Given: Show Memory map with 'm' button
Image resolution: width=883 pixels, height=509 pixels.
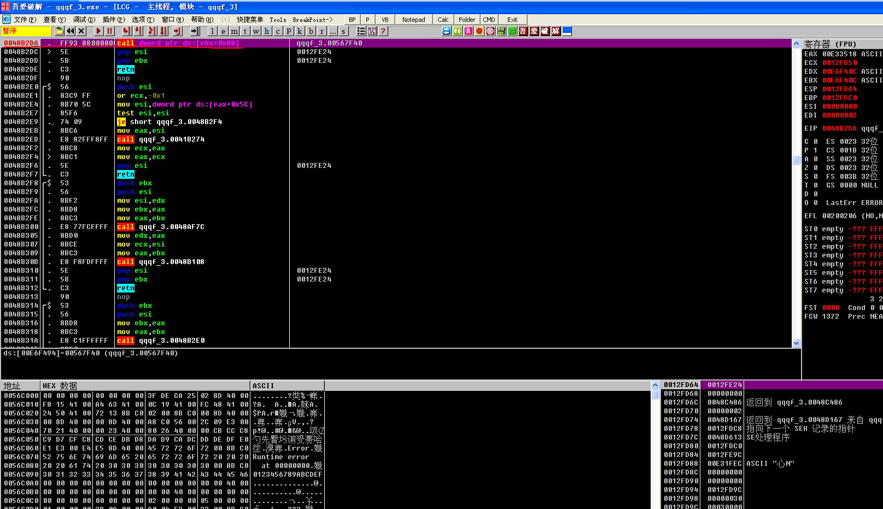Looking at the screenshot, I should click(234, 31).
